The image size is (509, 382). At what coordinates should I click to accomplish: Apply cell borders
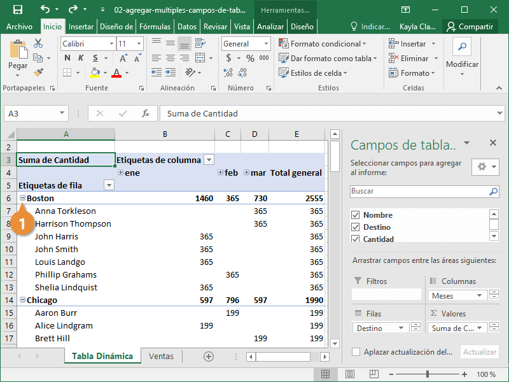coord(67,73)
